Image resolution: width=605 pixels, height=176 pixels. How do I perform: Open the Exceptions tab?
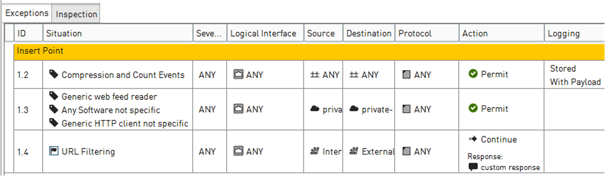tap(27, 13)
